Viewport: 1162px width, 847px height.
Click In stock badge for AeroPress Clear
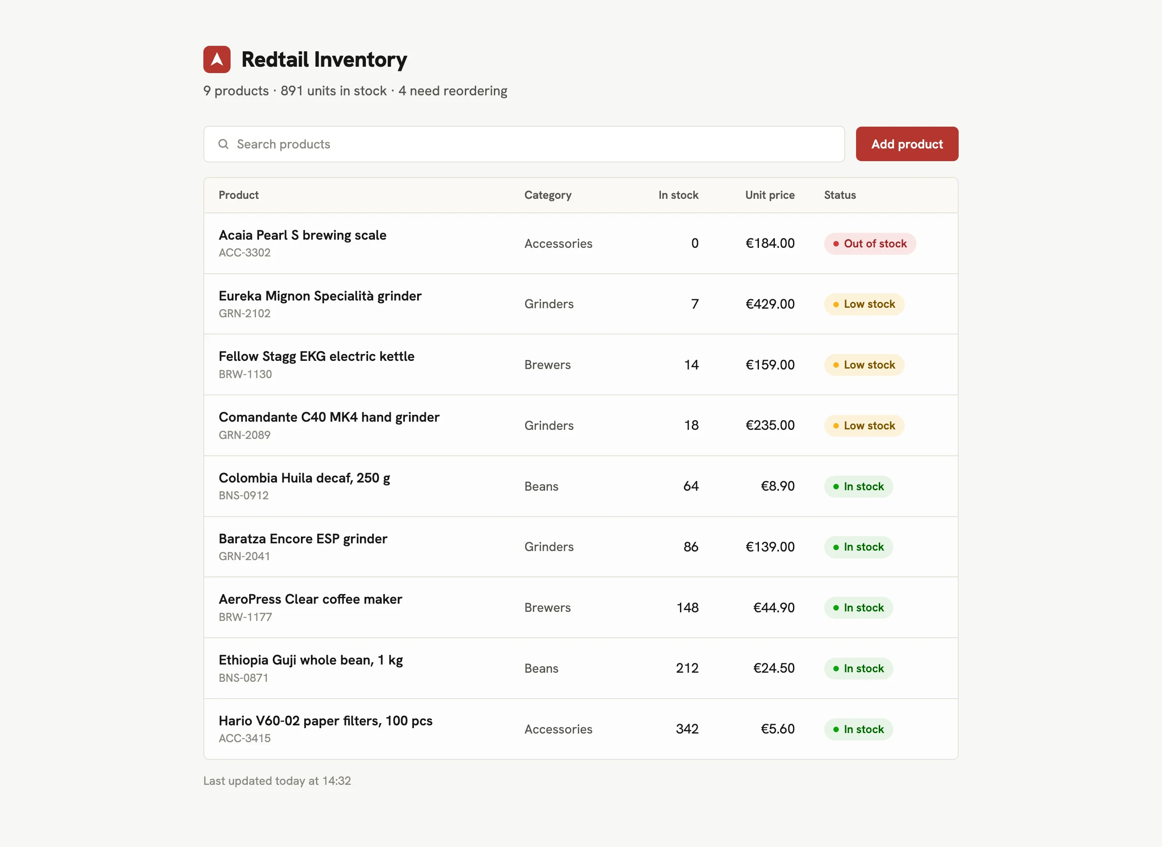858,608
